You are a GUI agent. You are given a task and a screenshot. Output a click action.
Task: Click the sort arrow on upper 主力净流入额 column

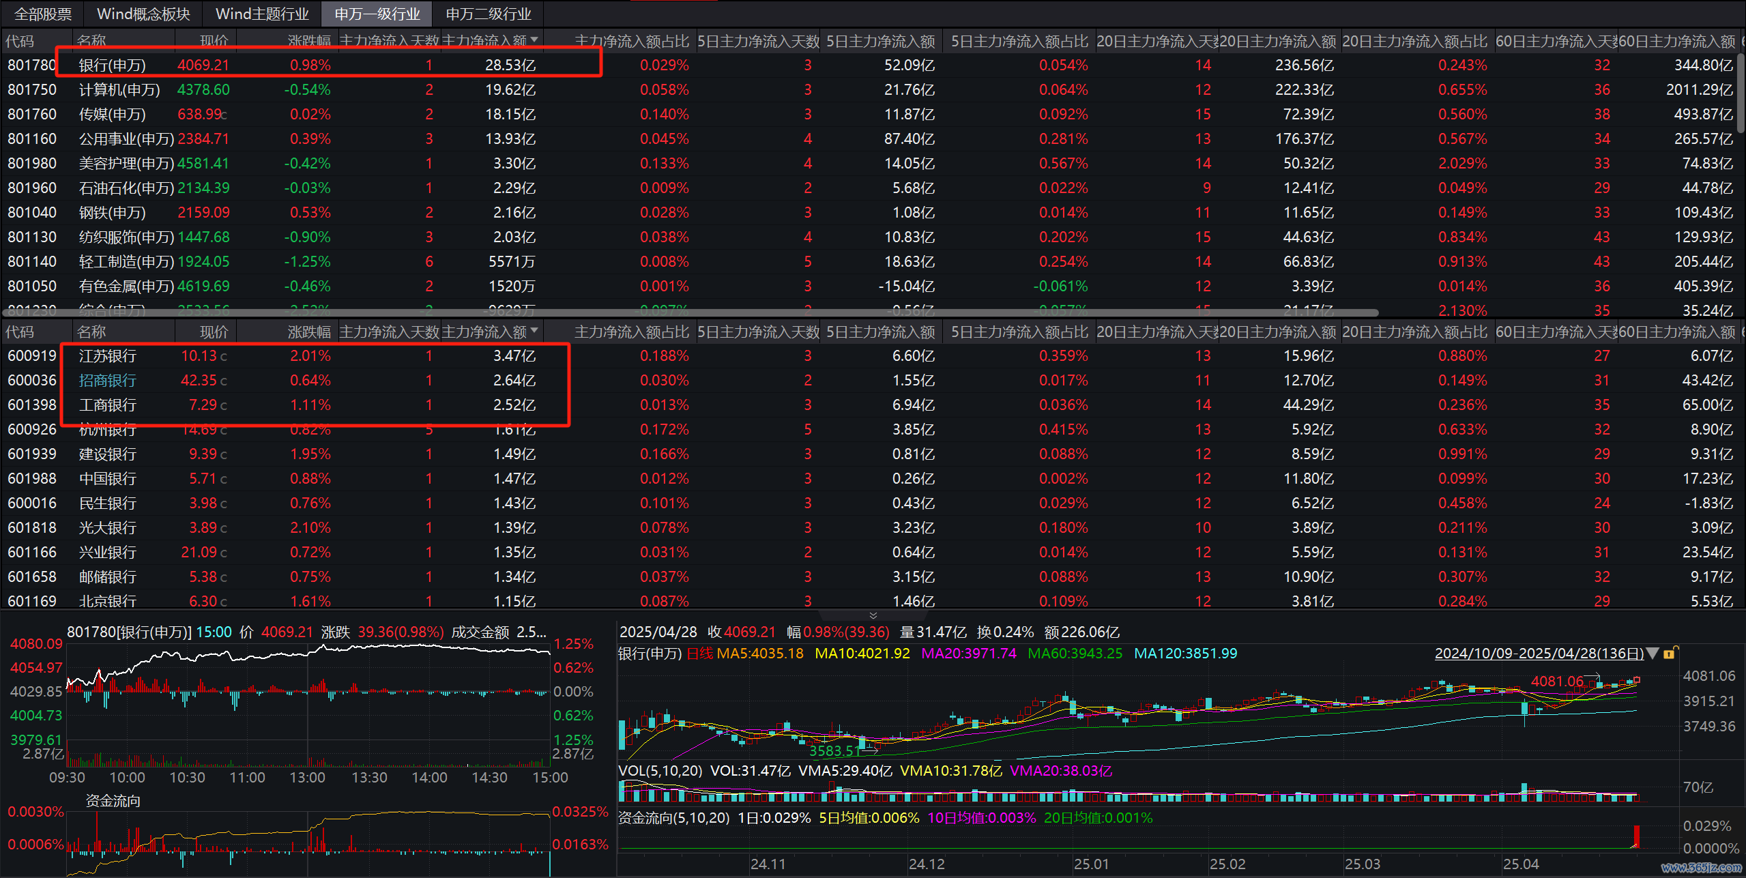(x=534, y=40)
